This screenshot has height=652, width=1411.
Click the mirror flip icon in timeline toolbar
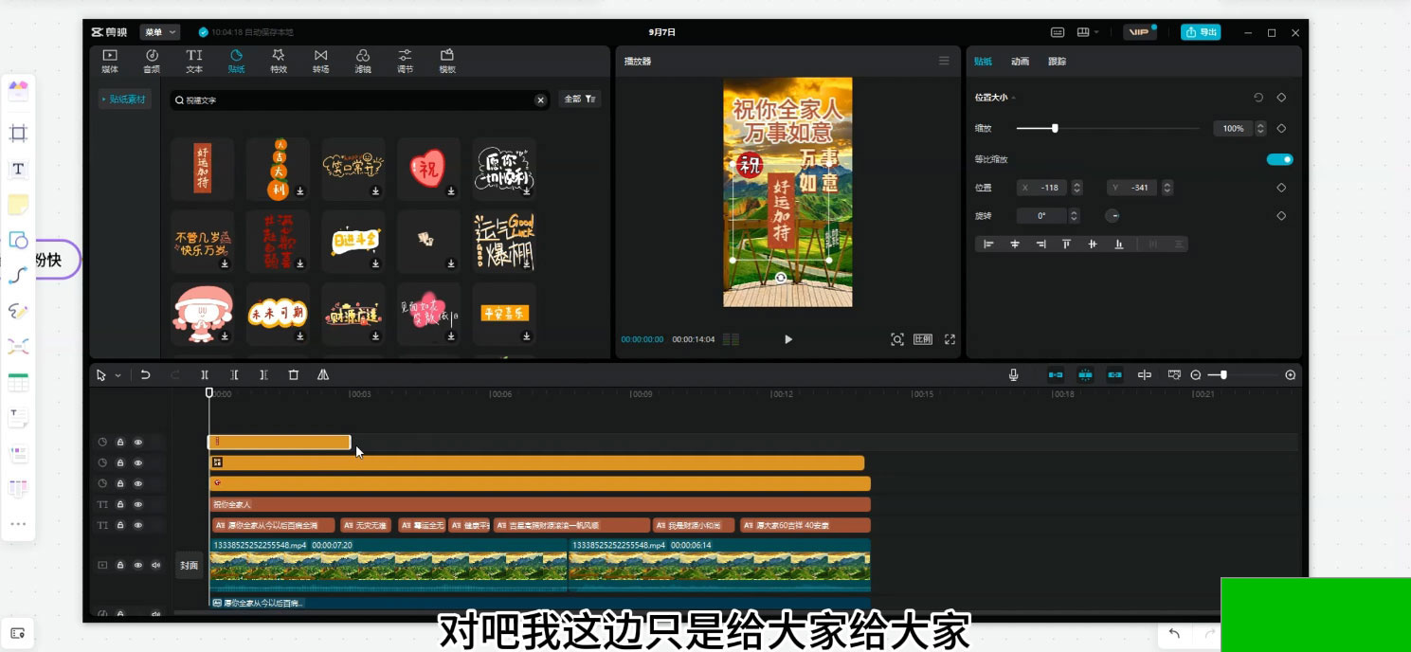click(323, 375)
